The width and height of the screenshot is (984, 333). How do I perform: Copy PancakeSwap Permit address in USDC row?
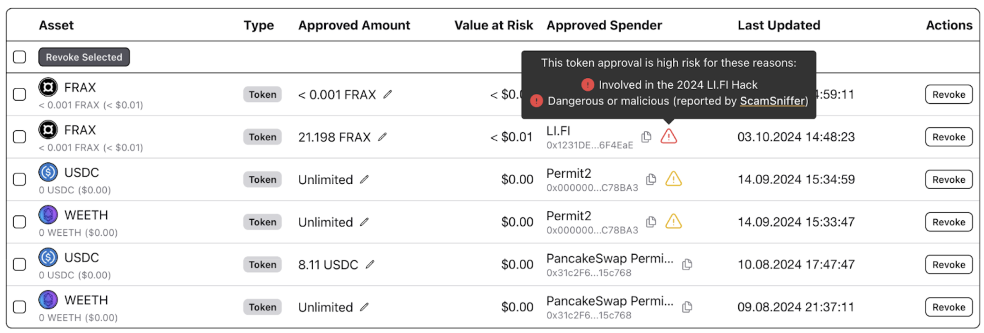point(686,264)
